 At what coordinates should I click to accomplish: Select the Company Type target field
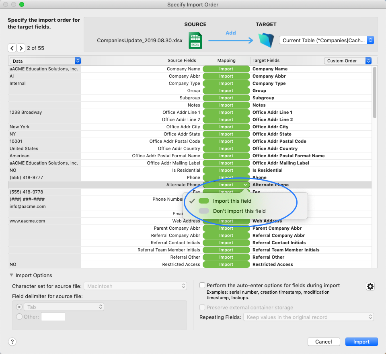click(269, 83)
